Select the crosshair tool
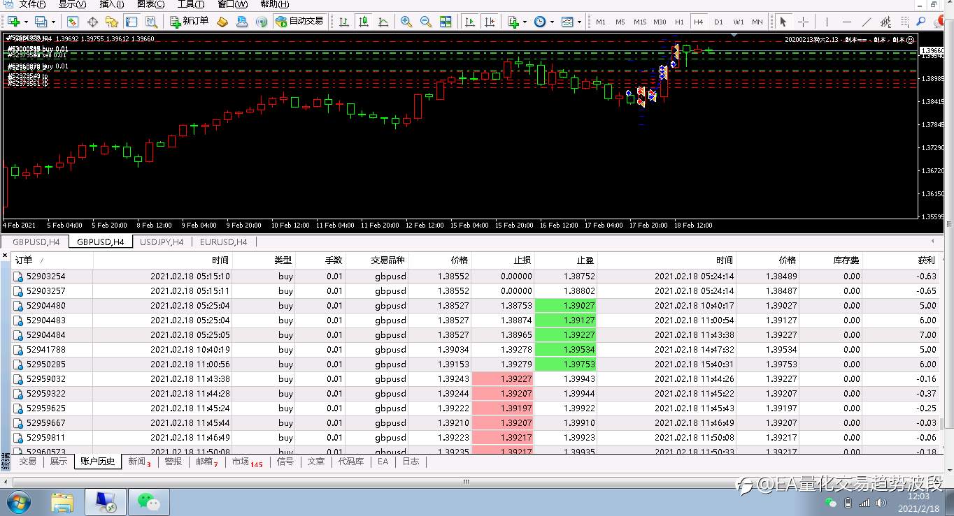This screenshot has height=516, width=954. [803, 22]
